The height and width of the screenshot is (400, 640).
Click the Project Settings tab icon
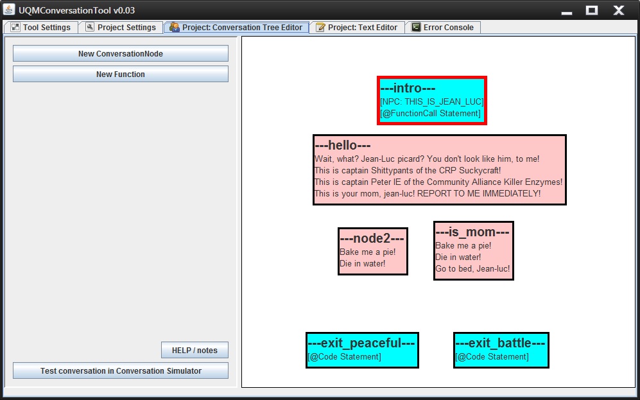pyautogui.click(x=90, y=28)
